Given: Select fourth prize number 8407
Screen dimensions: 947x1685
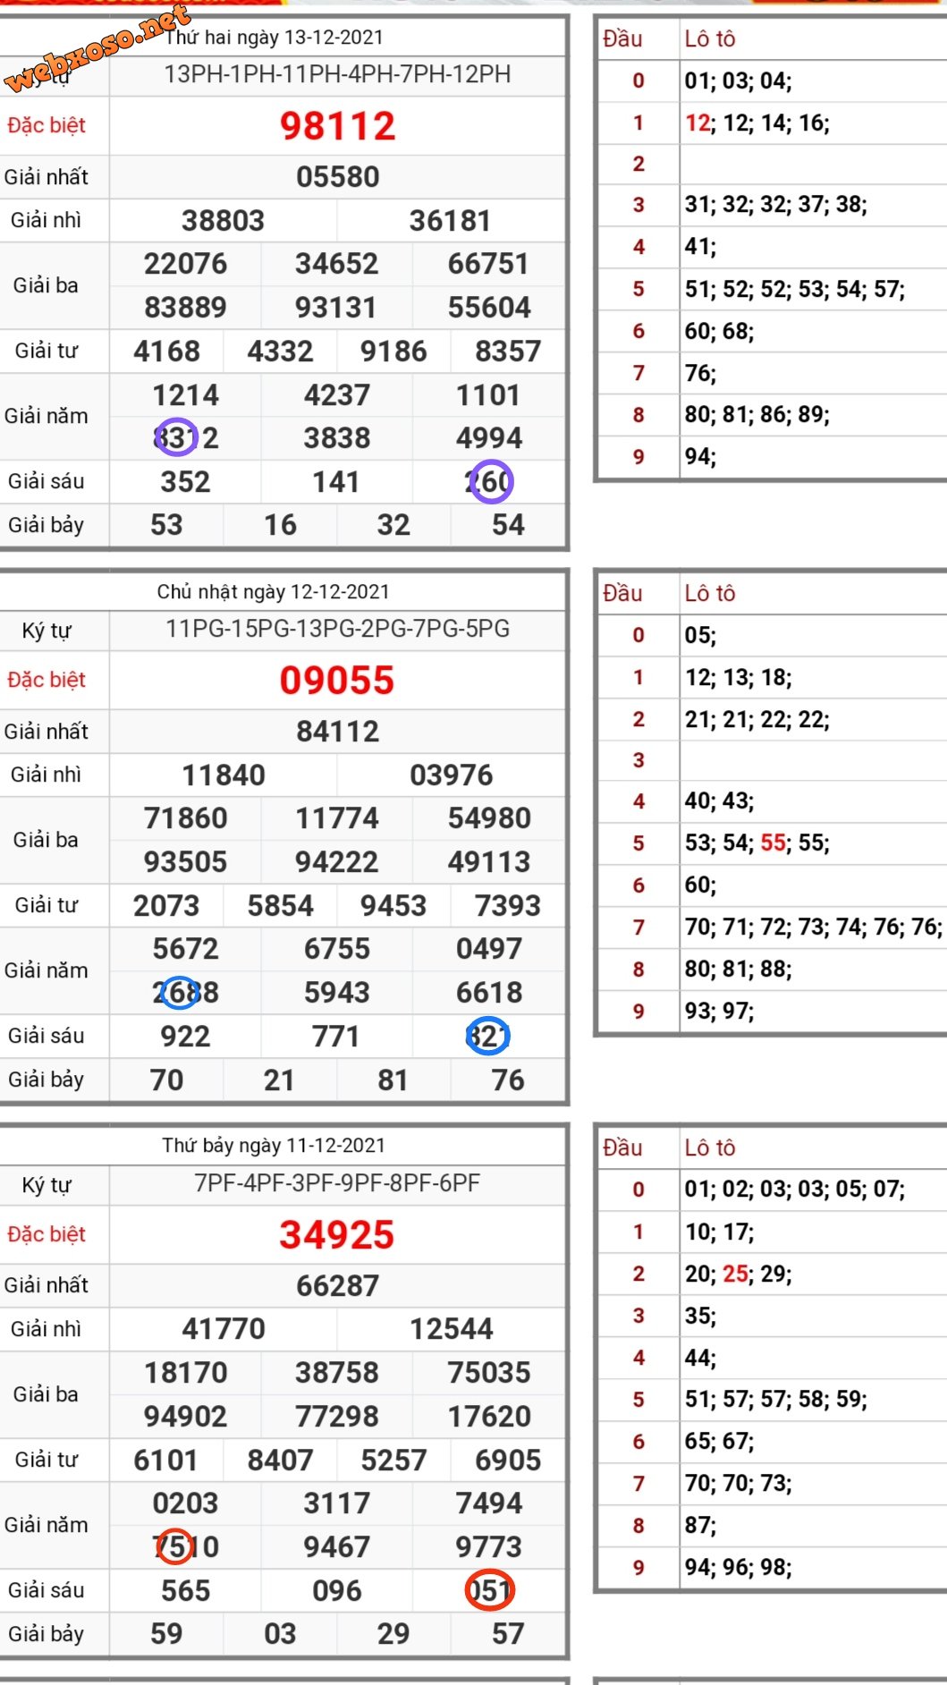Looking at the screenshot, I should click(x=281, y=1461).
